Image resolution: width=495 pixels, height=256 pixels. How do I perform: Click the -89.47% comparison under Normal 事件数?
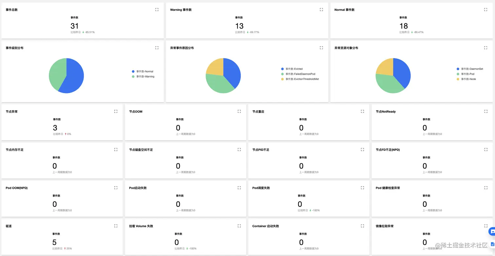click(x=419, y=32)
